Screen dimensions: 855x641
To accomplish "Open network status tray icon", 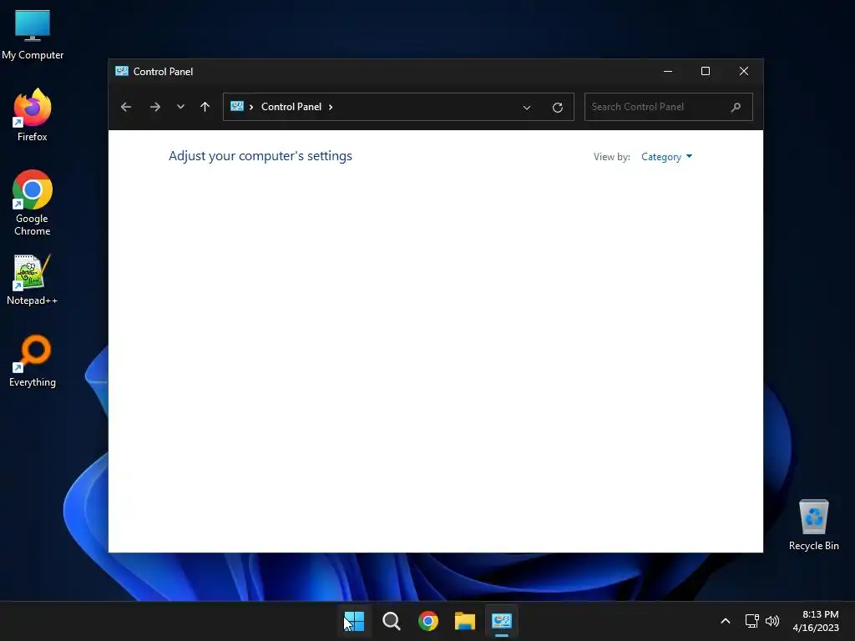I will [752, 621].
